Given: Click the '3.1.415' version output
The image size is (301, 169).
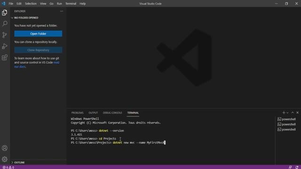Looking at the screenshot, I should point(76,135).
